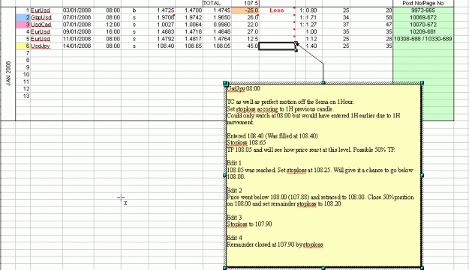Screen dimensions: 469x270
Task: Select the TOTAL label cell
Action: click(217, 3)
